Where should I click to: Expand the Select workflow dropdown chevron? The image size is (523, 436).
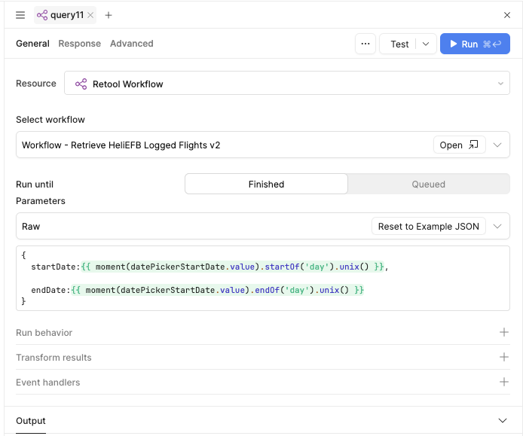(497, 145)
